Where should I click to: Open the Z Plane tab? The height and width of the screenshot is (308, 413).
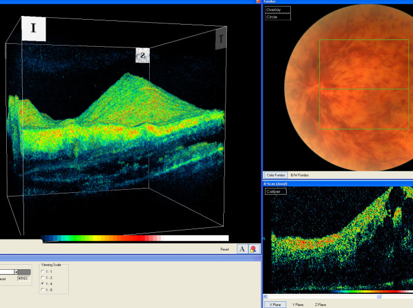coord(321,304)
